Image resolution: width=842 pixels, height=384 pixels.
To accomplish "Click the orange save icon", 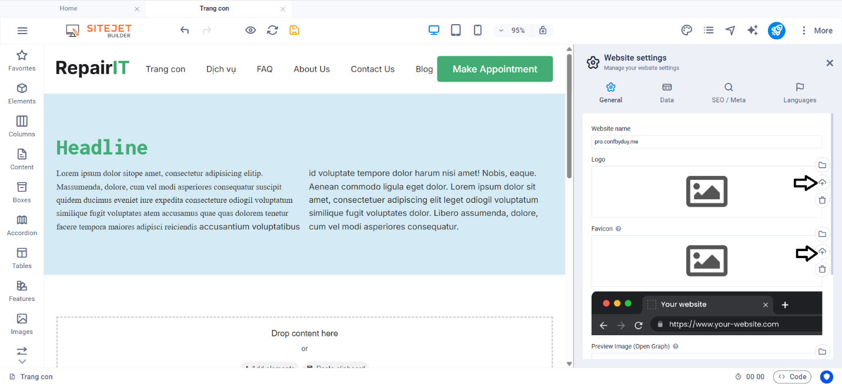I will click(x=294, y=30).
